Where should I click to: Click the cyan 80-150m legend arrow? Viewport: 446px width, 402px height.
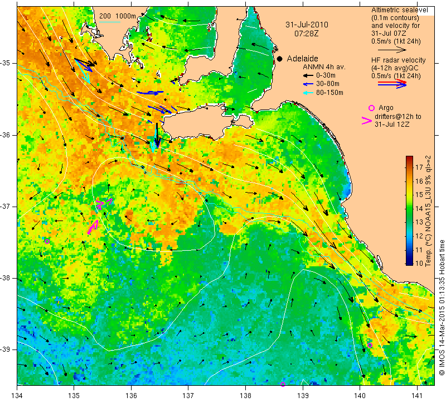(308, 93)
